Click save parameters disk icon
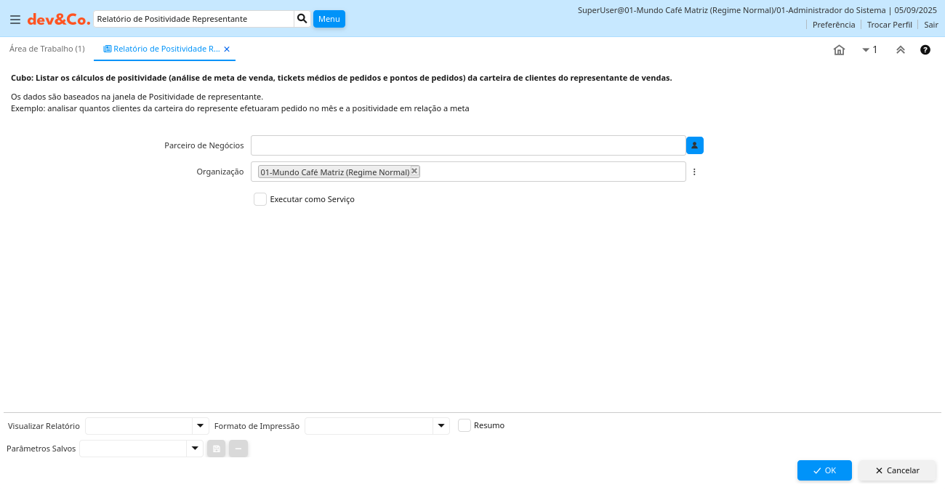Viewport: 945px width, 490px height. [216, 449]
